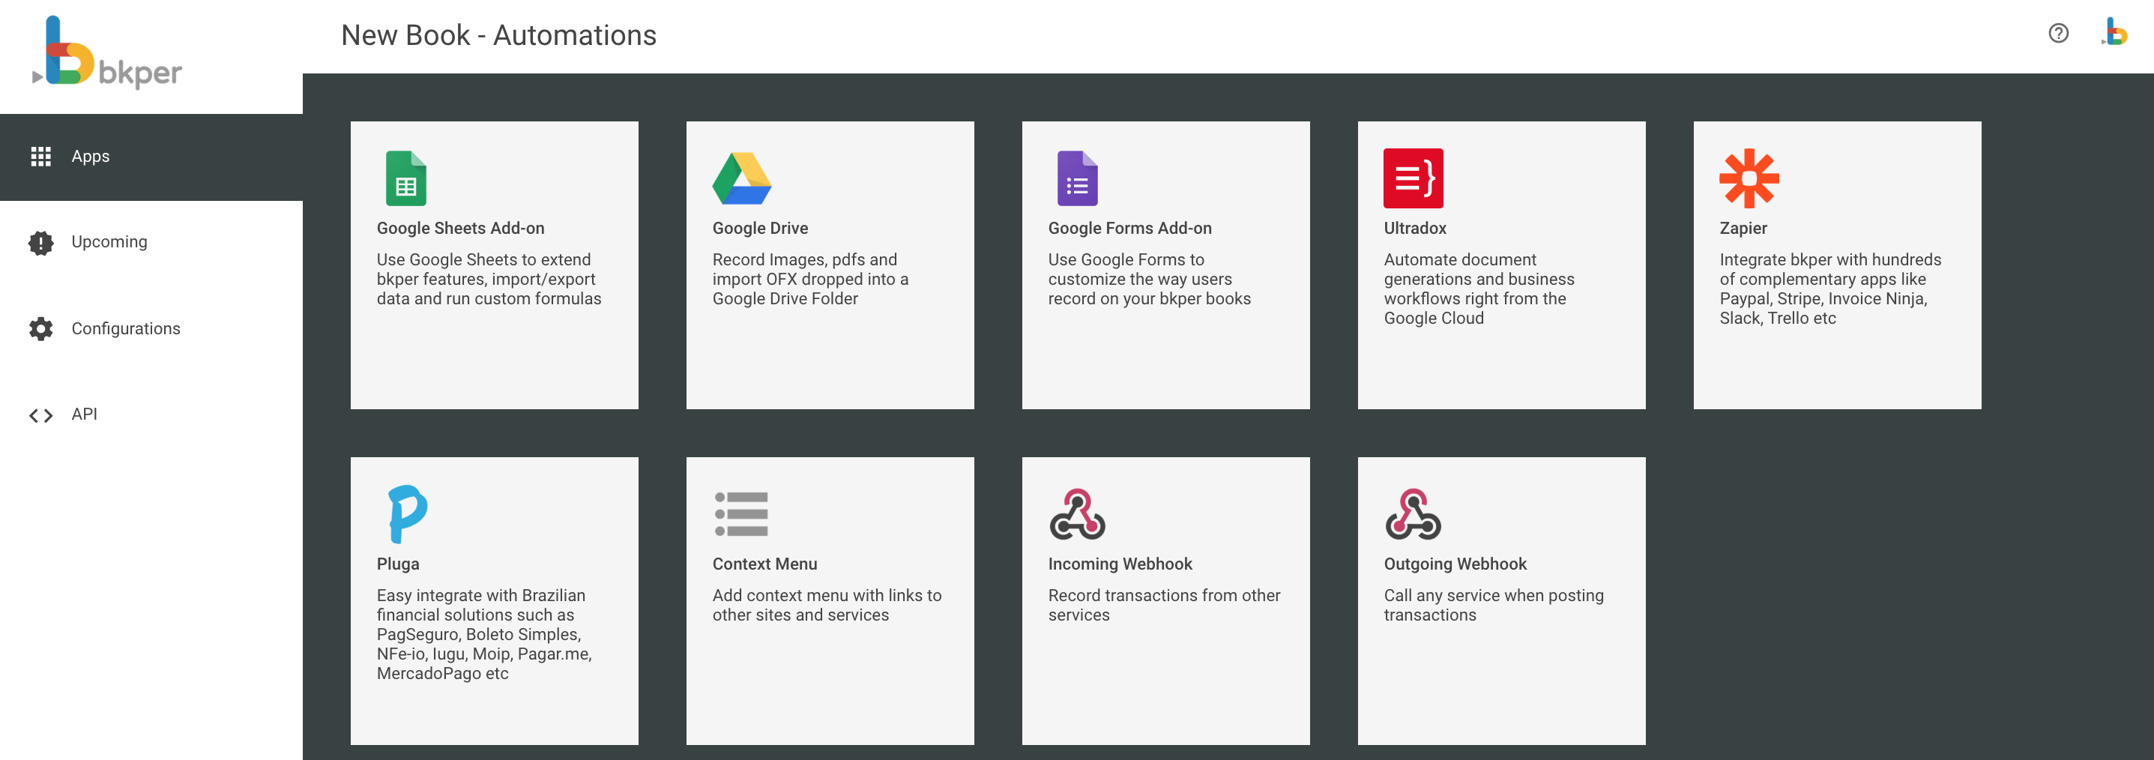Click the Outgoing Webhook icon

1412,514
